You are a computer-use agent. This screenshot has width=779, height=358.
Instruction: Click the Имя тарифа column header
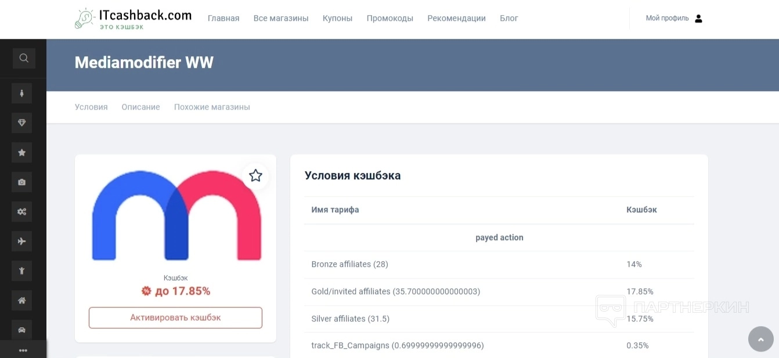tap(336, 210)
